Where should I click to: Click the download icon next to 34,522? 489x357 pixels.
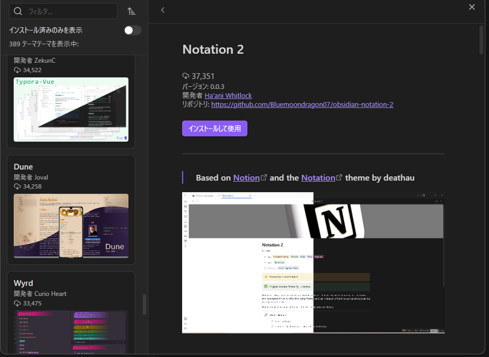click(17, 70)
